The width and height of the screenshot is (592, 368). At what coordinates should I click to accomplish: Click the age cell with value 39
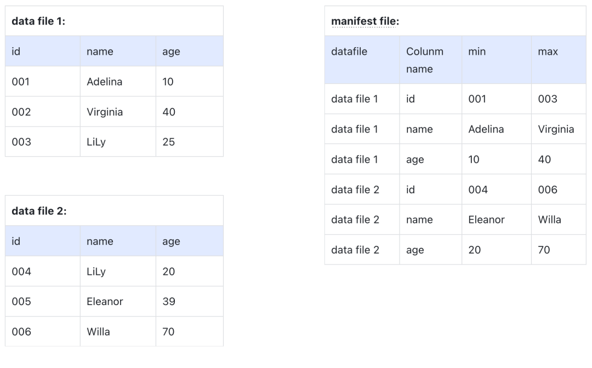click(x=168, y=301)
